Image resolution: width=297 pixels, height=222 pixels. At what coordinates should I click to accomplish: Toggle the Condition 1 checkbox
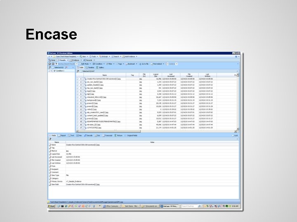coord(49,71)
